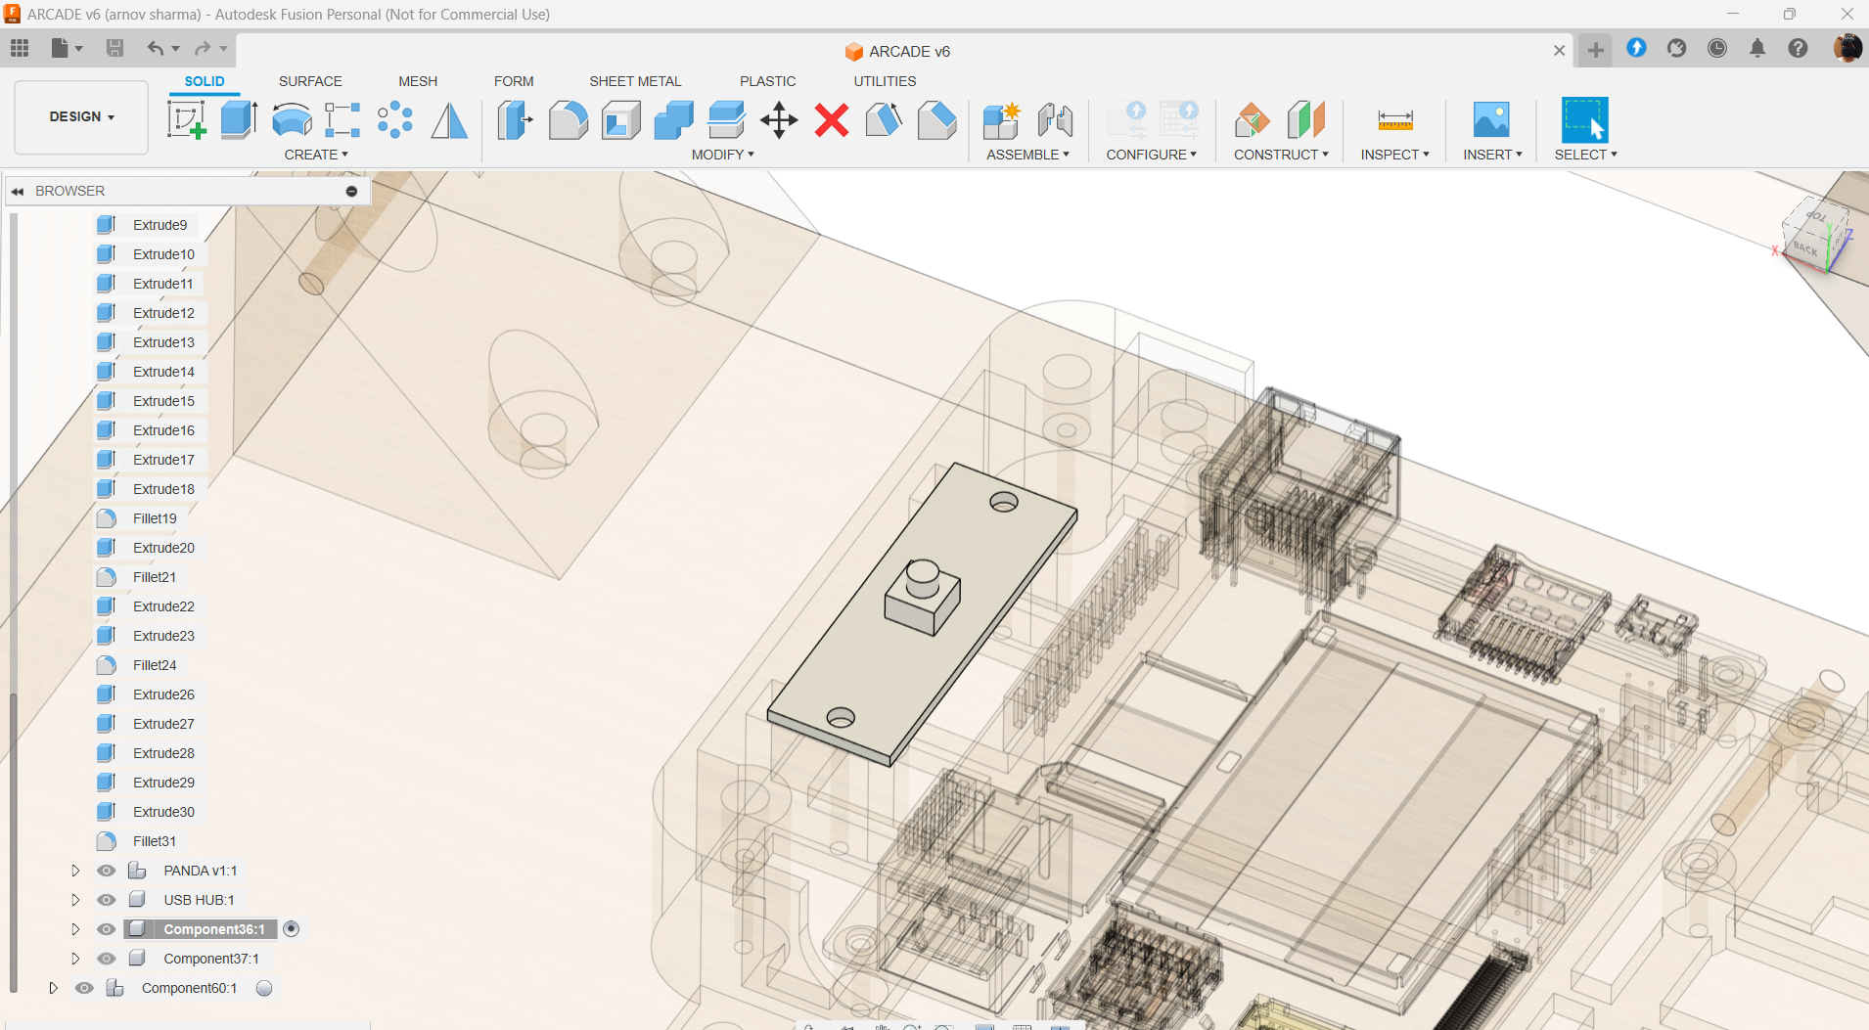Viewport: 1869px width, 1030px height.
Task: Open the CONSTRUCT dropdown menu
Action: (1280, 155)
